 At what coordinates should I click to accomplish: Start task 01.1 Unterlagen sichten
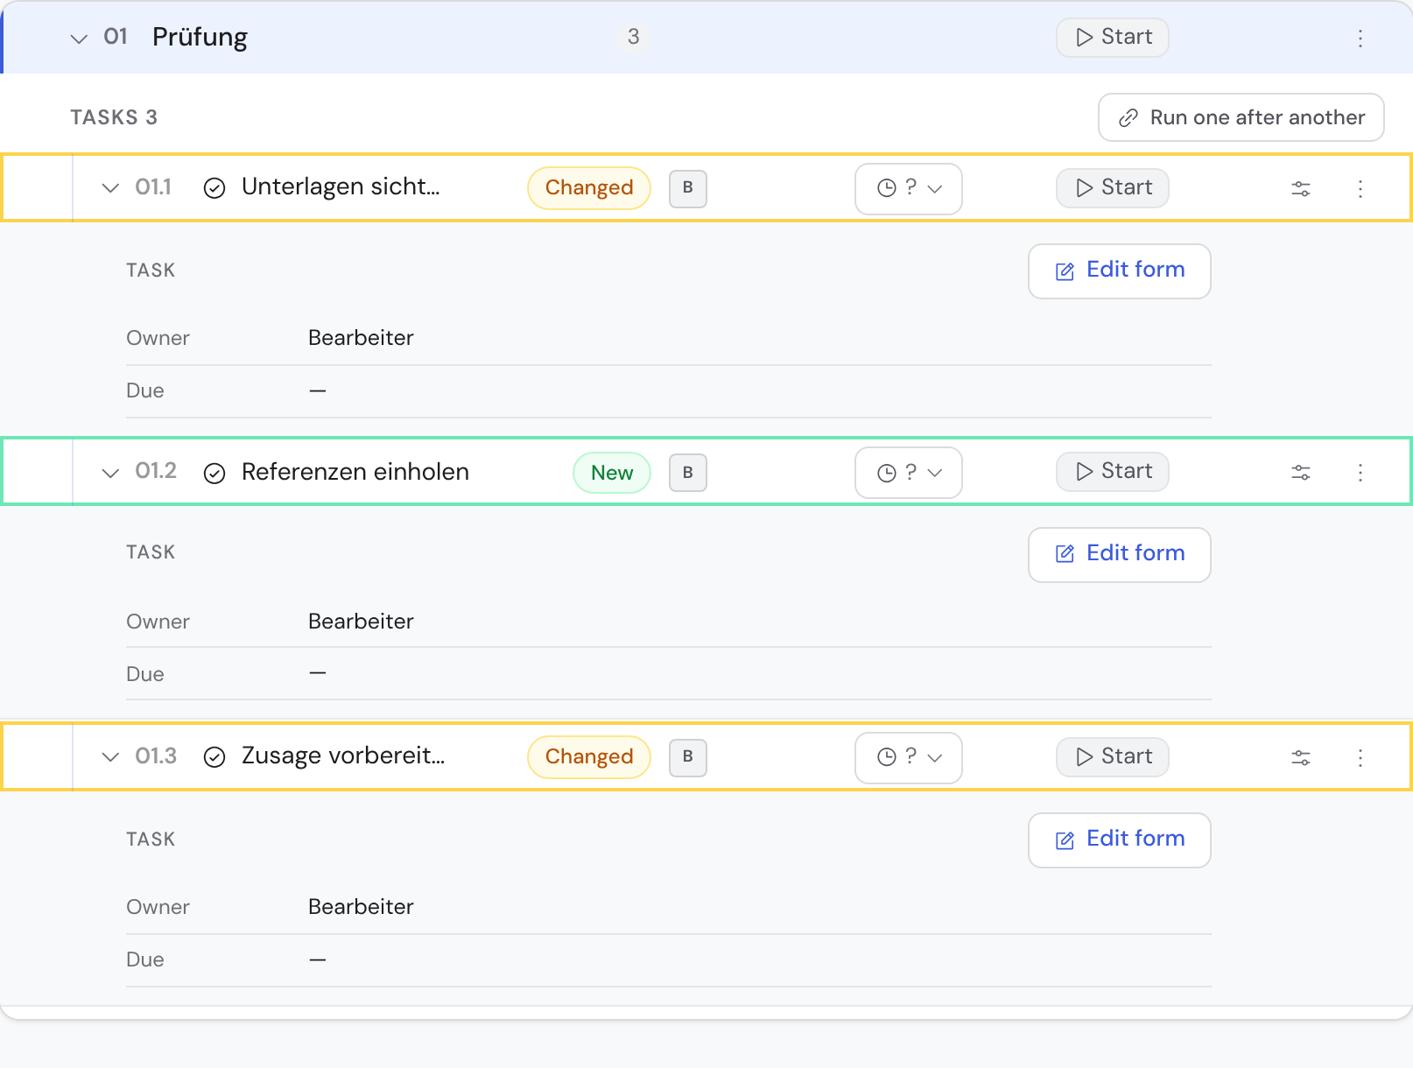1112,188
